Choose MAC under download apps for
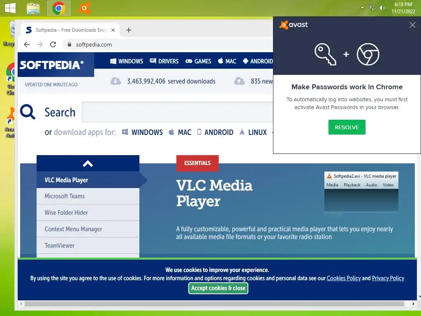This screenshot has width=421, height=316. tap(180, 132)
